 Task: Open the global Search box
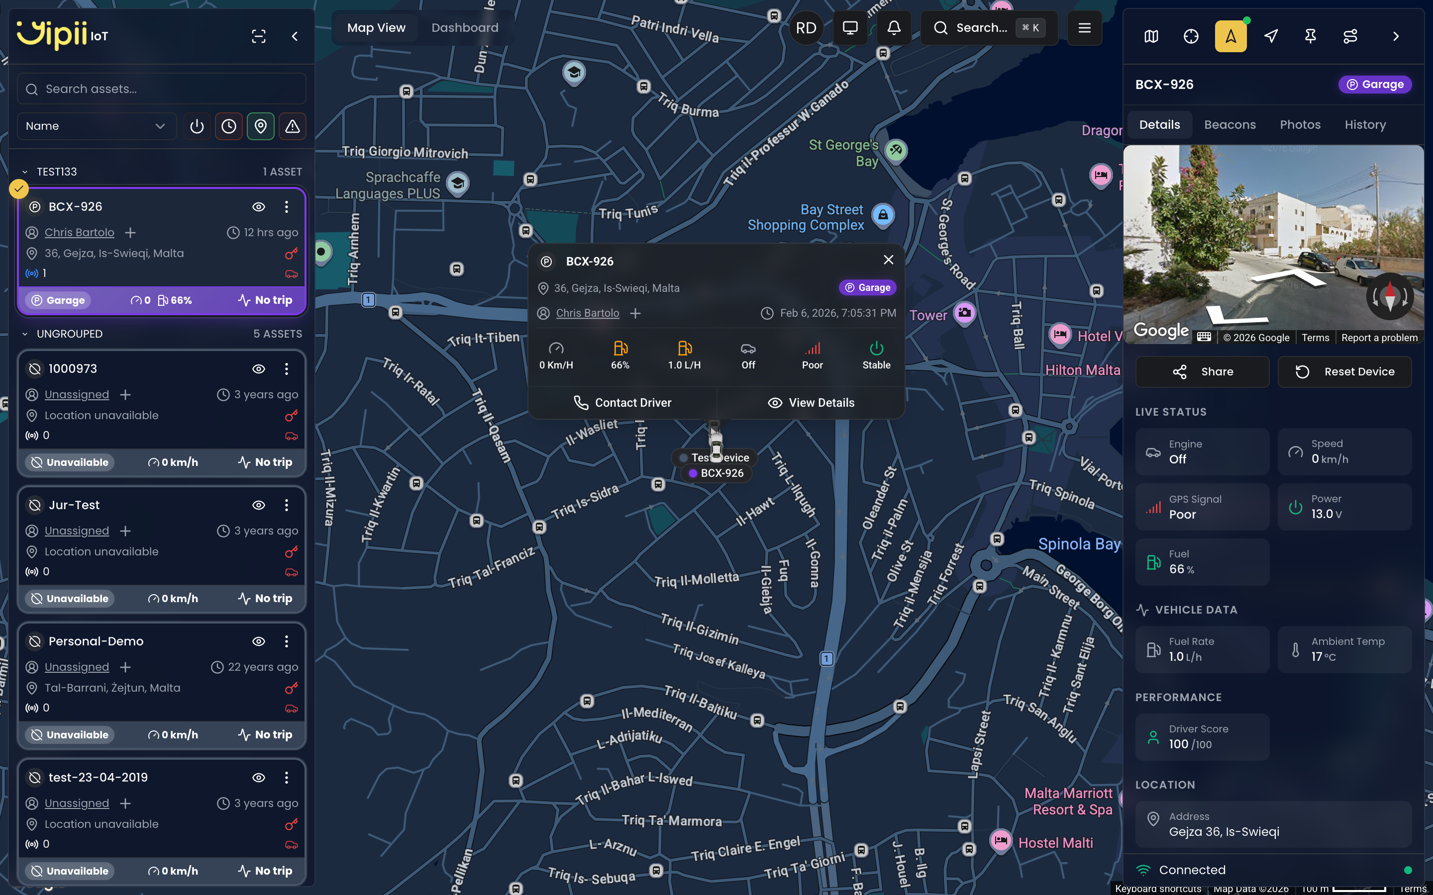[989, 28]
